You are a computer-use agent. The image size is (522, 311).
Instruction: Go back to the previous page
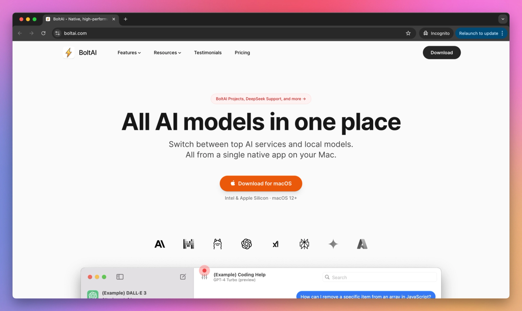coord(20,33)
